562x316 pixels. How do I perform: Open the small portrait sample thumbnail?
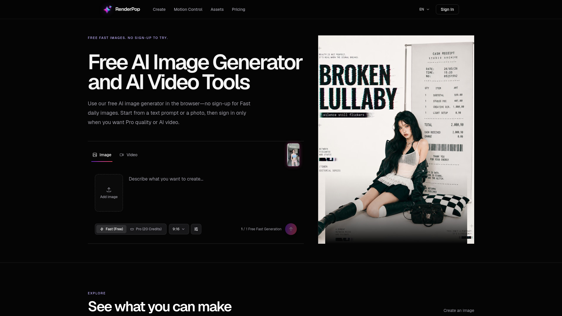tap(293, 155)
